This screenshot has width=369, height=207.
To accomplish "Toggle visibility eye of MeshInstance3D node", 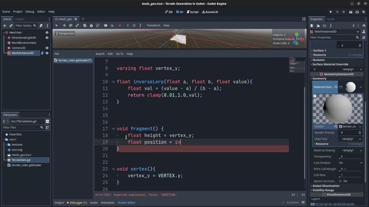I will pos(47,53).
